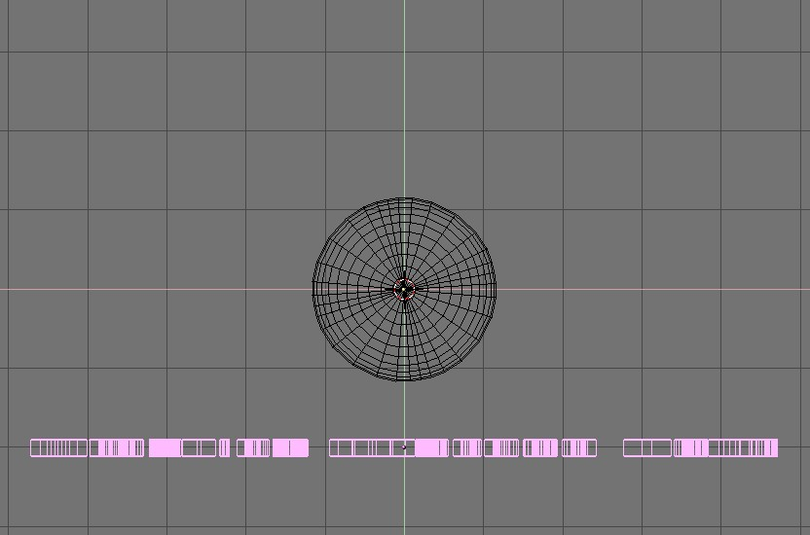Viewport: 810px width, 535px height.
Task: Click the empty gap between left and middle pink groups
Action: click(x=318, y=447)
